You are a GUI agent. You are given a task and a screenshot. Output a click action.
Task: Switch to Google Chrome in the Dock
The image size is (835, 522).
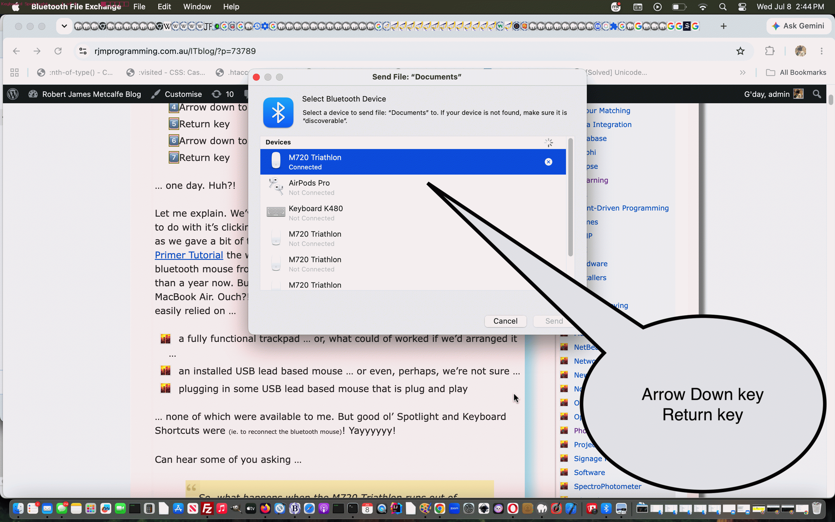point(440,509)
